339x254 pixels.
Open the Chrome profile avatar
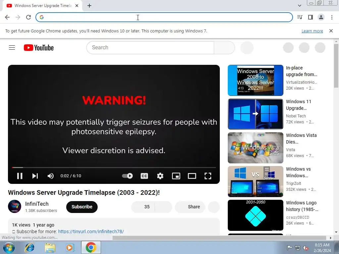321,17
